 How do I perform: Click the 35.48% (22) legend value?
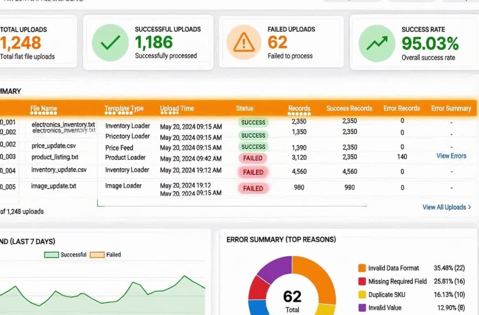(449, 268)
